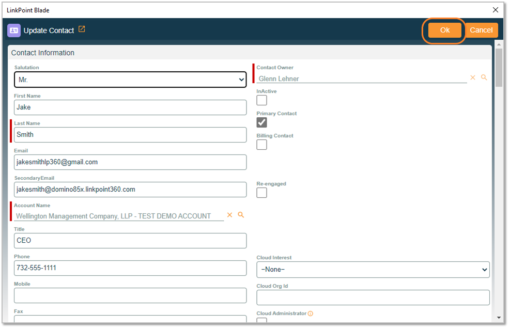Uncheck the Primary Contact checkbox
The height and width of the screenshot is (328, 509).
click(x=261, y=122)
